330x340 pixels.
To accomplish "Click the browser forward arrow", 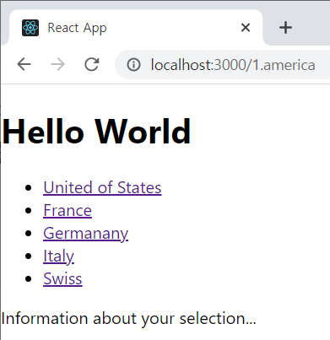I will (x=58, y=65).
